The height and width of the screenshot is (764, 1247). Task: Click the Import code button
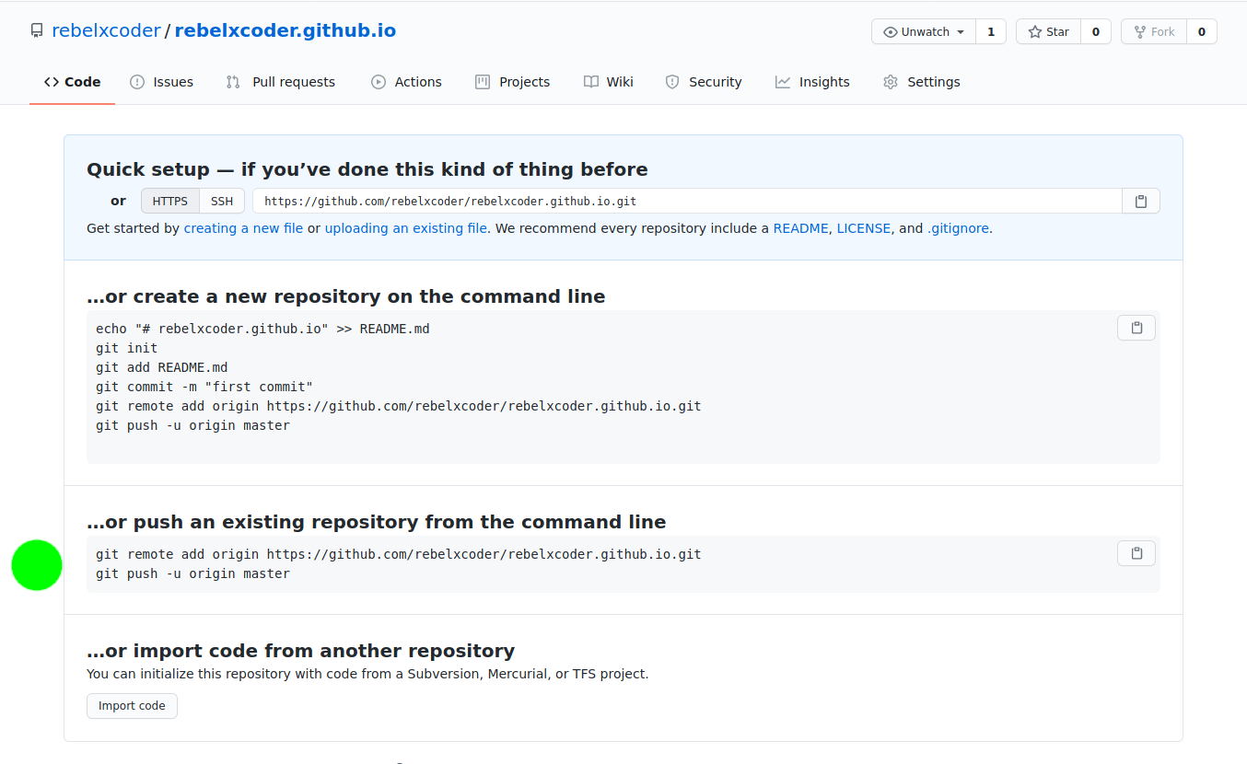coord(132,706)
